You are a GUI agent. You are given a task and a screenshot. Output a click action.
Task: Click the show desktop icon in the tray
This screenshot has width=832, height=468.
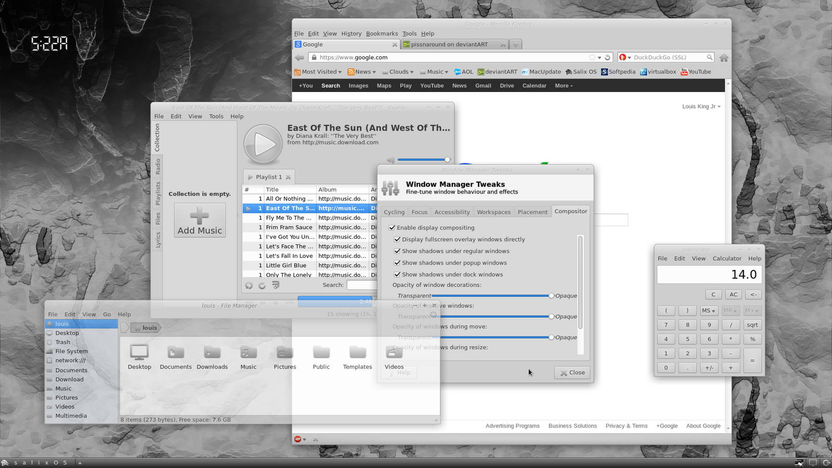813,463
